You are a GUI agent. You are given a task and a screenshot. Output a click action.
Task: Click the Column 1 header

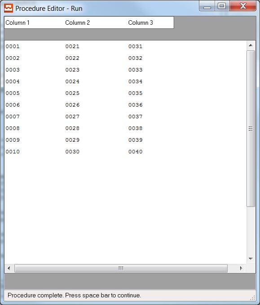click(x=18, y=22)
